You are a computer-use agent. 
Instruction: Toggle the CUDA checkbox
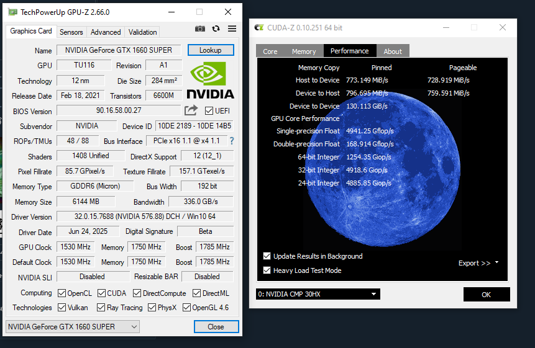click(101, 293)
